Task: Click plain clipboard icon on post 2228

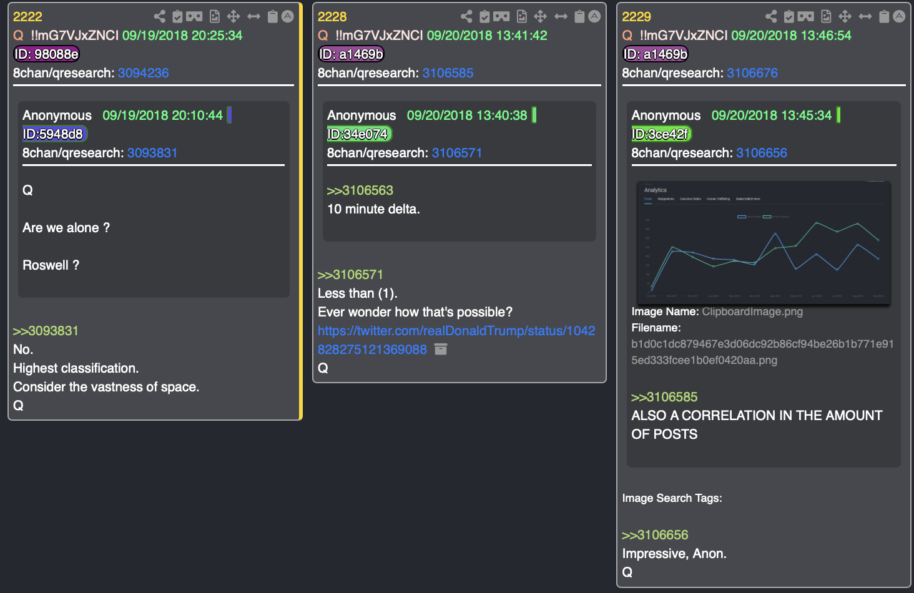Action: pyautogui.click(x=580, y=16)
